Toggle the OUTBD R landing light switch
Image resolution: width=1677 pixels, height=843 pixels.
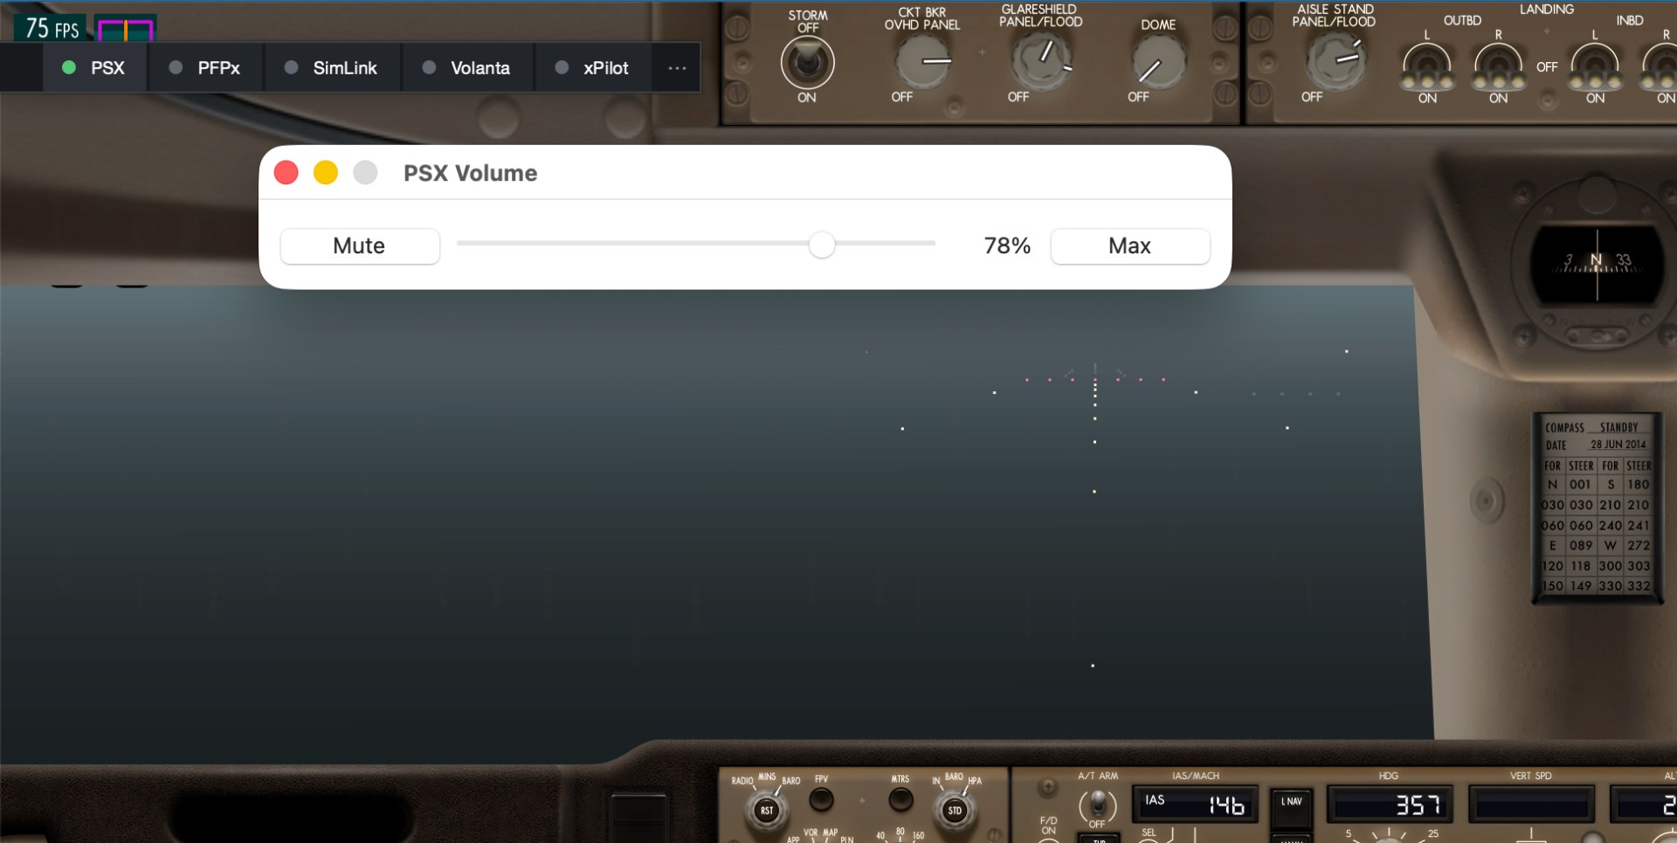(1498, 67)
